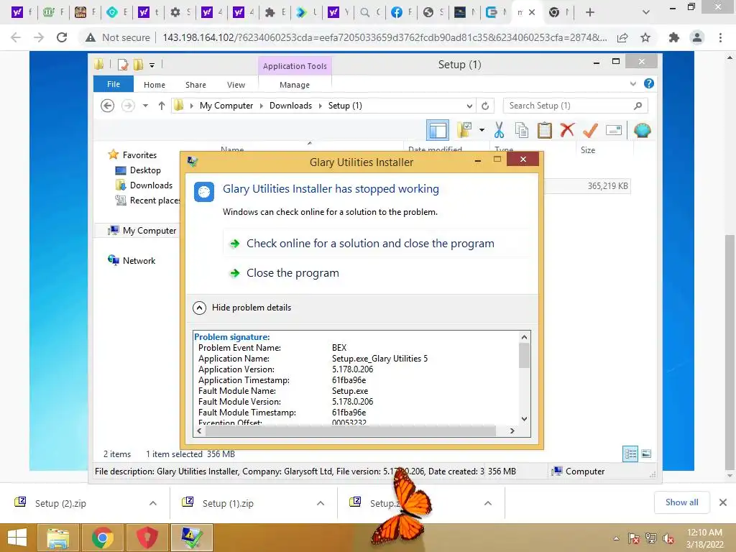The image size is (736, 552).
Task: Show hidden system tray icons
Action: (x=616, y=538)
